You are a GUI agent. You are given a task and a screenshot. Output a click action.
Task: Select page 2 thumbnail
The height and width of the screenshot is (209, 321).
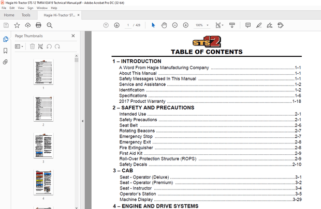coord(43,108)
